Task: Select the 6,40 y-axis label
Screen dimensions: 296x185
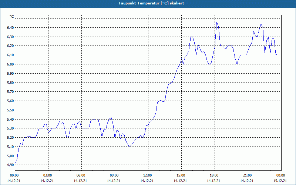Action: (x=10, y=27)
